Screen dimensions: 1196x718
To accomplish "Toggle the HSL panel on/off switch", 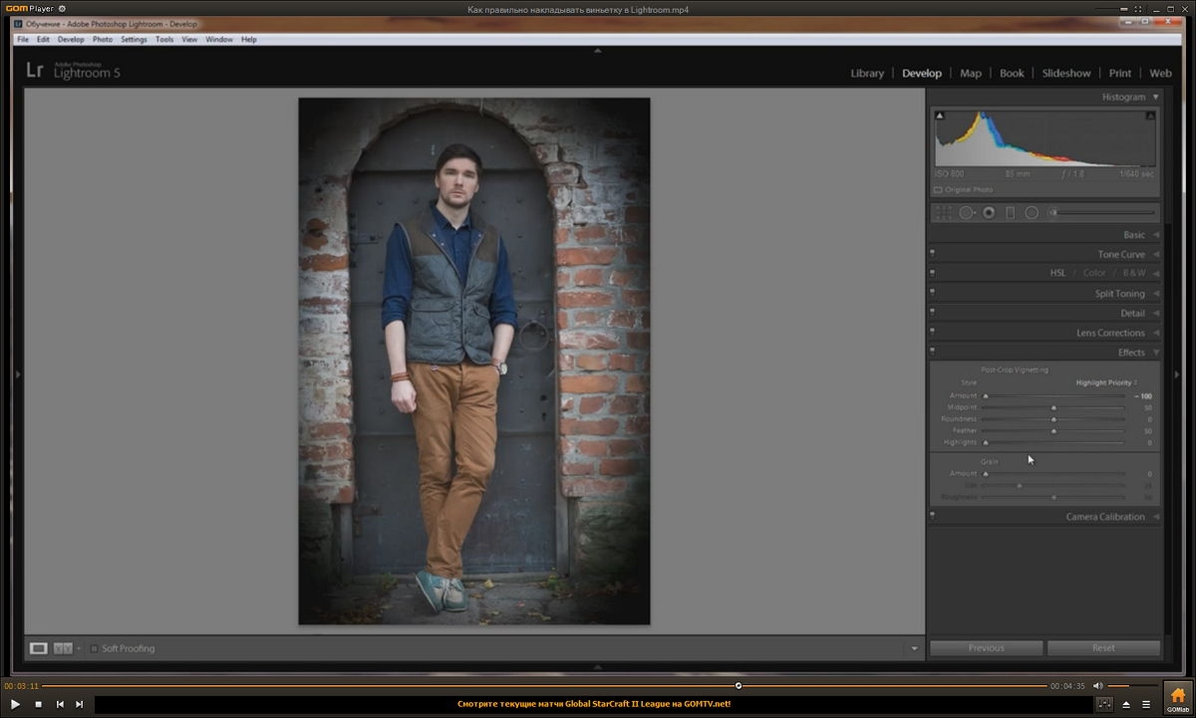I will pyautogui.click(x=932, y=271).
